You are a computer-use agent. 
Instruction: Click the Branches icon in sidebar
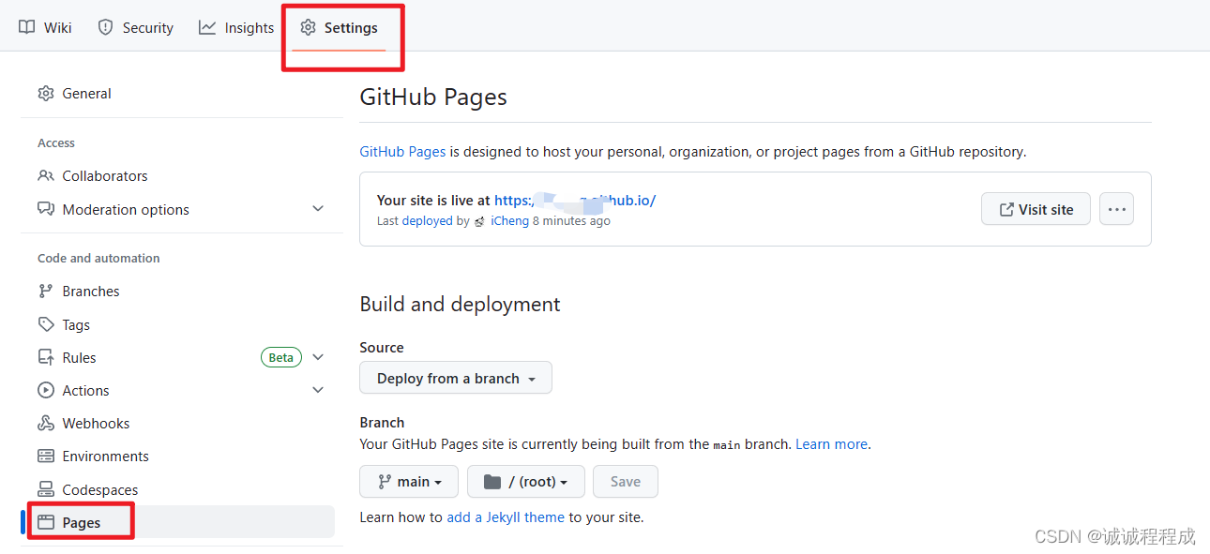[x=45, y=291]
